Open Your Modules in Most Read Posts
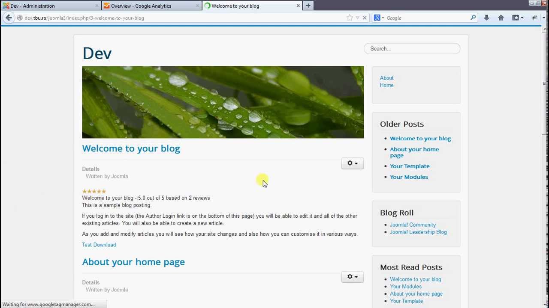This screenshot has height=308, width=549. (406, 287)
